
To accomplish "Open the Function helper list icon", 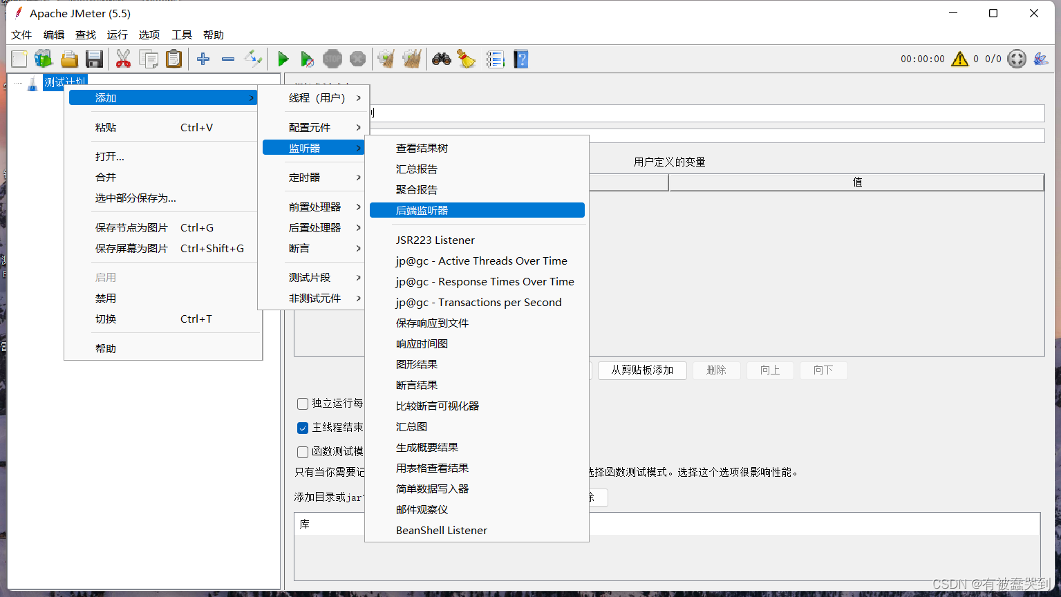I will (x=495, y=59).
